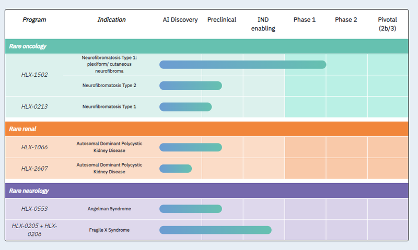
Task: Open the HLX-0213 program label
Action: point(34,106)
